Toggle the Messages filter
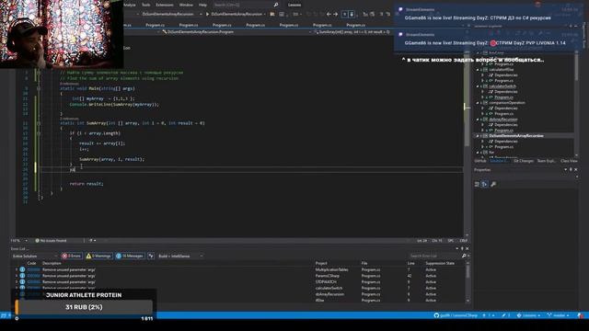The height and width of the screenshot is (331, 589). point(130,256)
